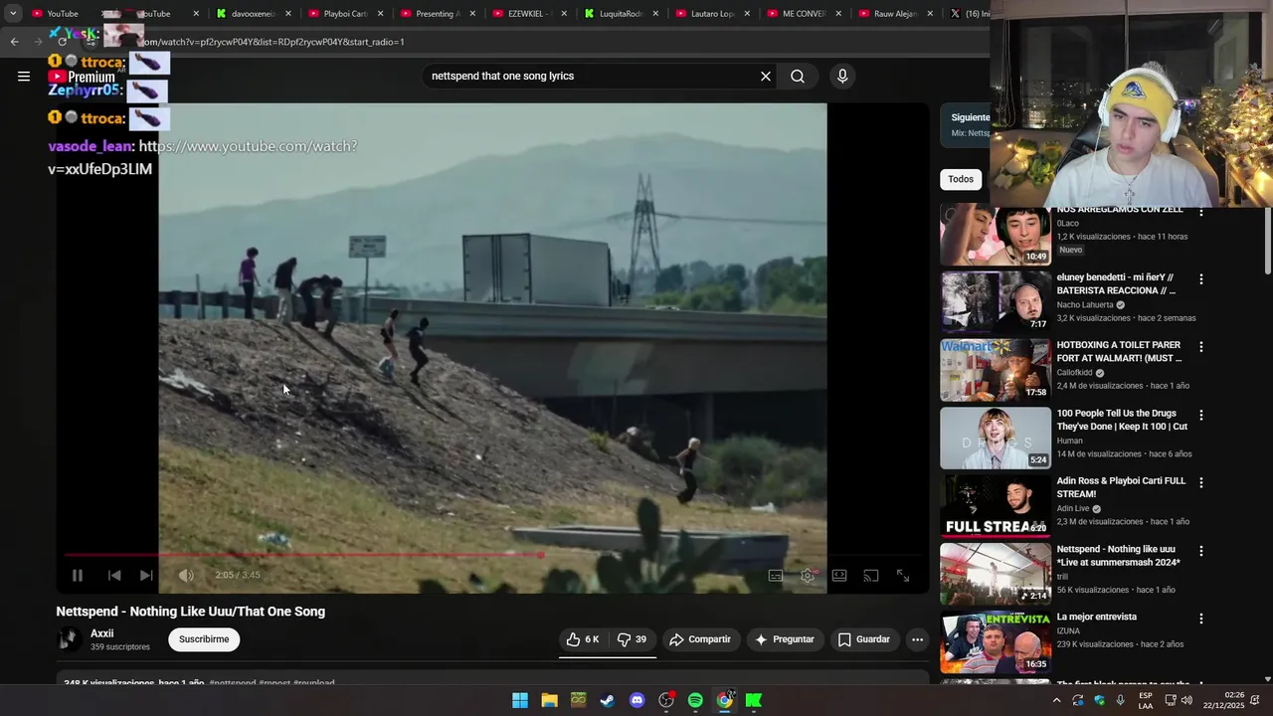Go to the previous video in the playlist

pos(114,575)
